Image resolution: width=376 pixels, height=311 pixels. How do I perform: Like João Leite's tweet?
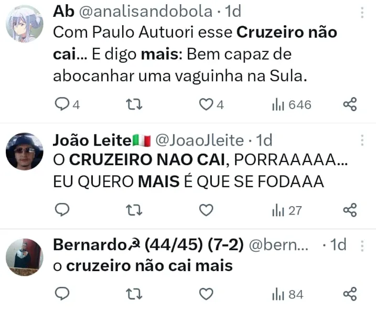(x=206, y=210)
